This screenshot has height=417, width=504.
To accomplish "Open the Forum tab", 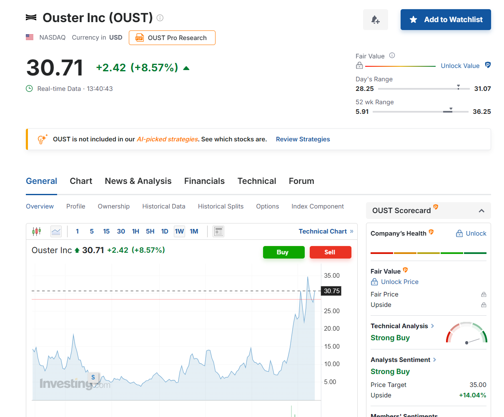I will pos(301,181).
